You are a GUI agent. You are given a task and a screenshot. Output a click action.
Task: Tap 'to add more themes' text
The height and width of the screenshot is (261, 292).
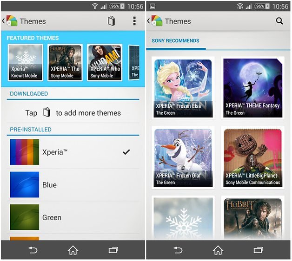[x=88, y=113]
